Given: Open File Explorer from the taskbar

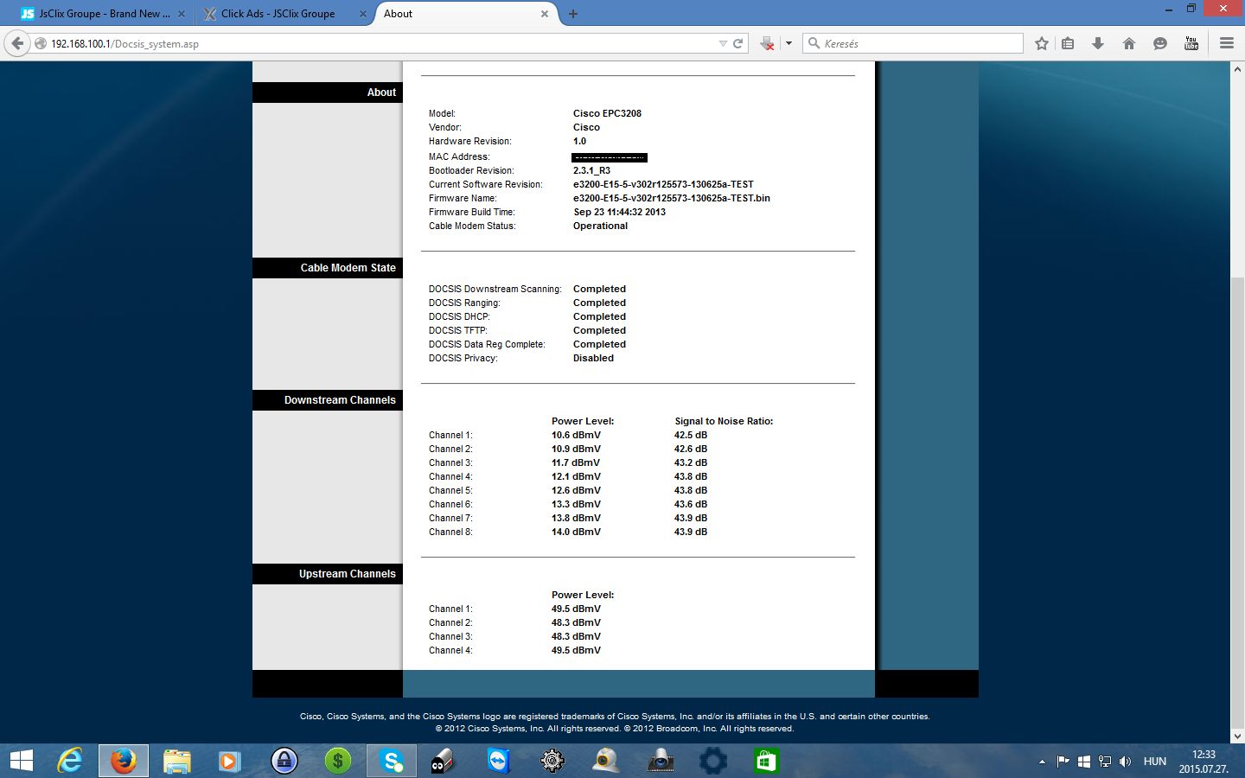Looking at the screenshot, I should coord(176,761).
